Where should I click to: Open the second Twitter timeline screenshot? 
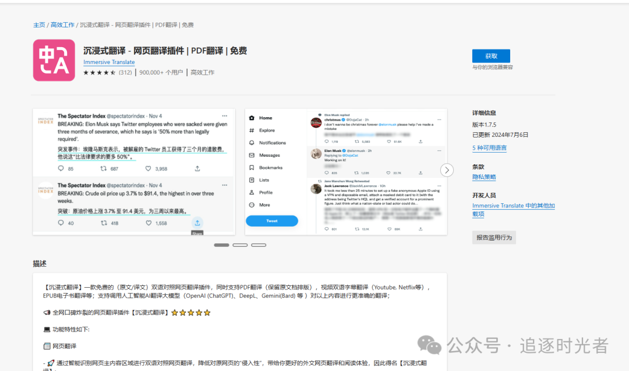tap(346, 172)
